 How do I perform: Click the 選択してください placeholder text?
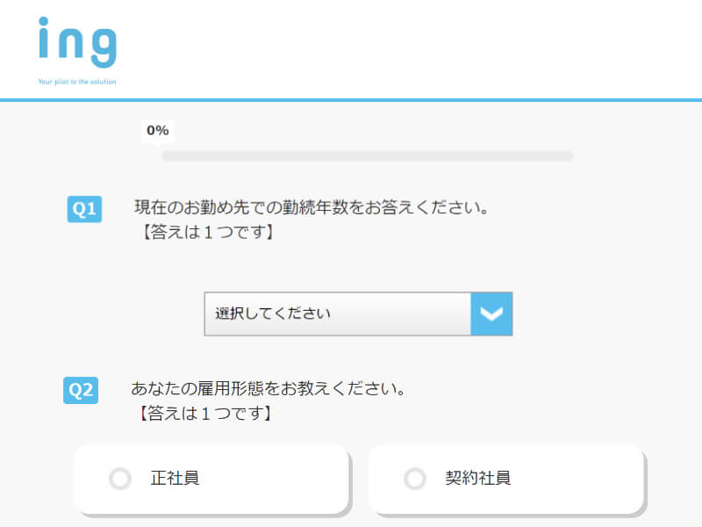[x=273, y=314]
